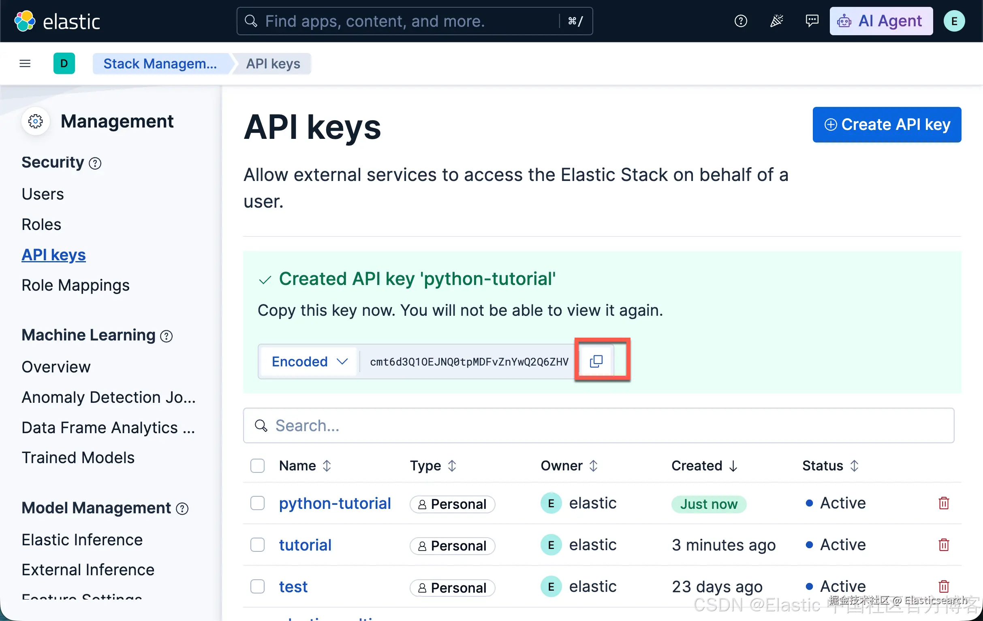
Task: Open the tutorial API key link
Action: coord(305,545)
